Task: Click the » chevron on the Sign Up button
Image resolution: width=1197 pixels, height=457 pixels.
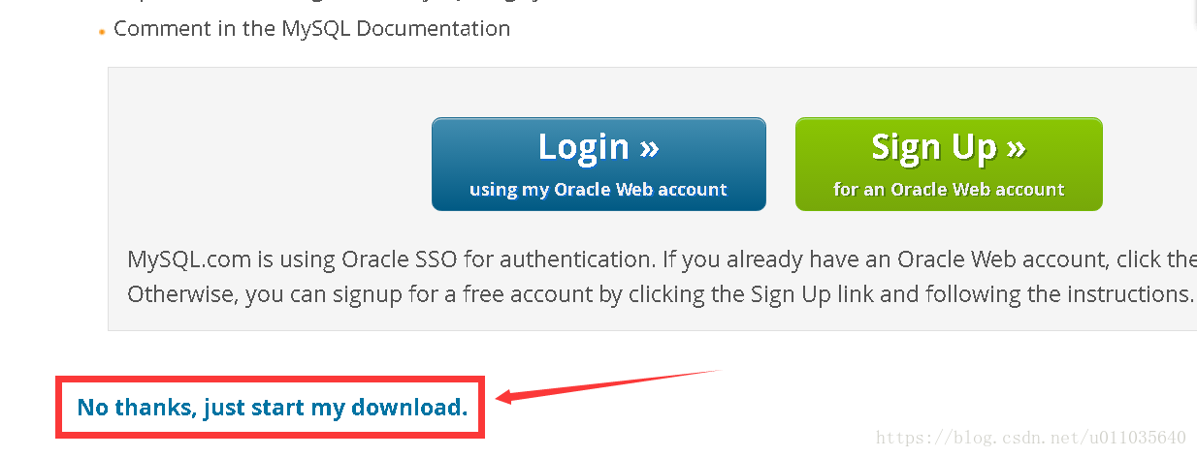Action: click(1016, 147)
